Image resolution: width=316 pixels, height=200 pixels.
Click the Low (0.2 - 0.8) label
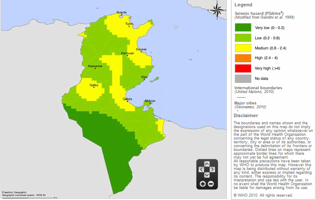pyautogui.click(x=267, y=38)
